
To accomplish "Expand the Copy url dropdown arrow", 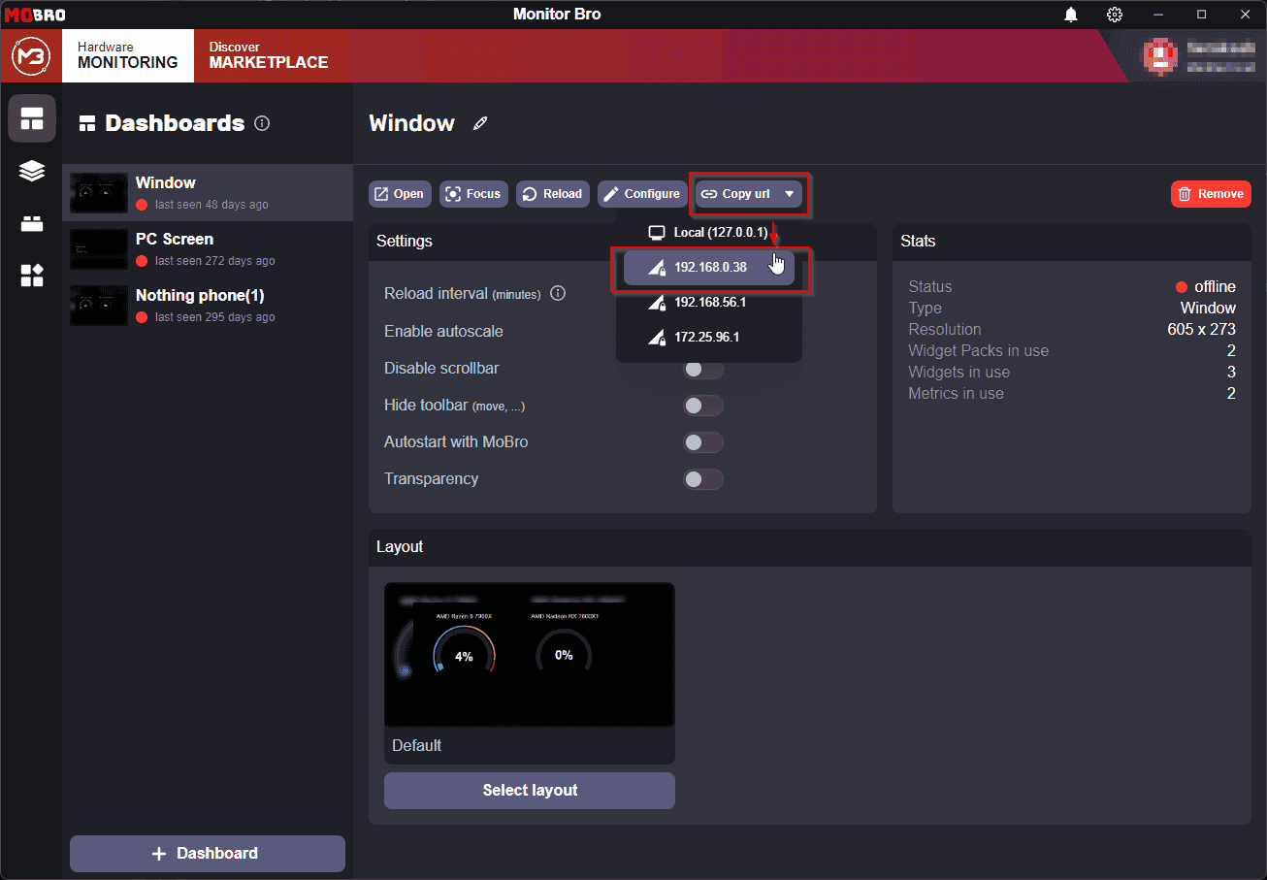I will pos(790,194).
